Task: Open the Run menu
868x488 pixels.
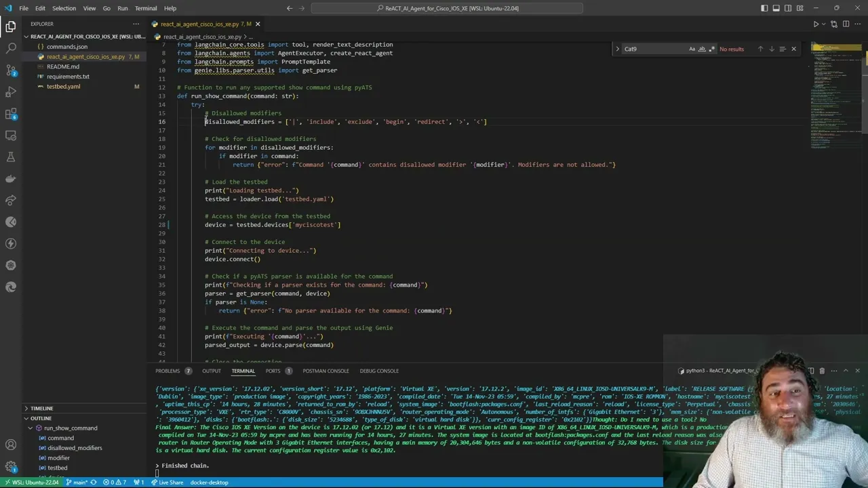Action: tap(123, 8)
